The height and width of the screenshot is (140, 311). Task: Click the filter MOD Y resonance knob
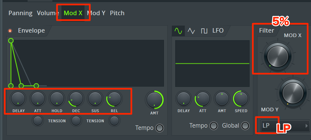coord(293,93)
